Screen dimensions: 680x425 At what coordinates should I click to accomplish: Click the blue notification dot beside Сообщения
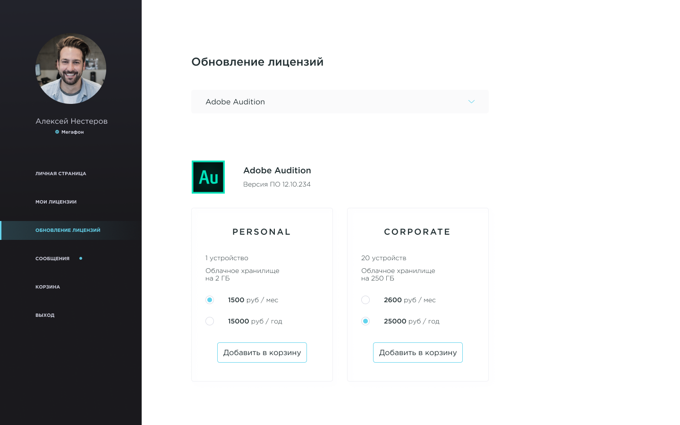coord(81,258)
